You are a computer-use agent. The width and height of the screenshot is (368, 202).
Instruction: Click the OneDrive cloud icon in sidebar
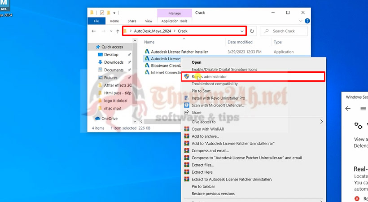coord(97,119)
